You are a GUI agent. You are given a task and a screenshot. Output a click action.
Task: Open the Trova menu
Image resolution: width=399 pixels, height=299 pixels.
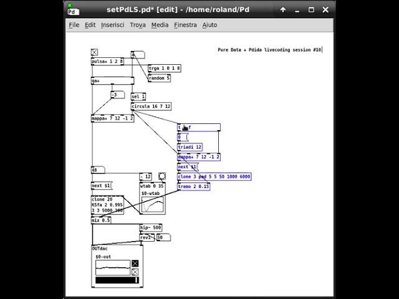coord(138,25)
